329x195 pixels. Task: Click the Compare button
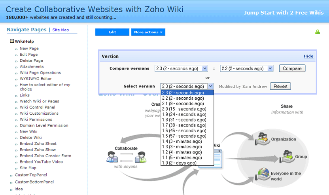pyautogui.click(x=292, y=68)
